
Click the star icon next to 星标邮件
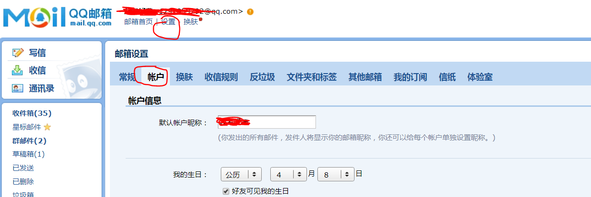tap(47, 127)
